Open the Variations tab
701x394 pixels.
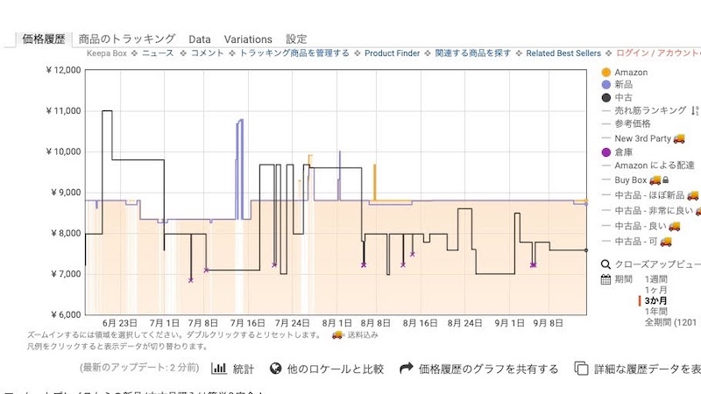tap(248, 39)
